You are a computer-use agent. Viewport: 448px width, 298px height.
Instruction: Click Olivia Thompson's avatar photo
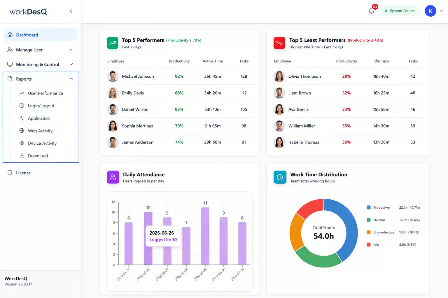click(x=279, y=76)
